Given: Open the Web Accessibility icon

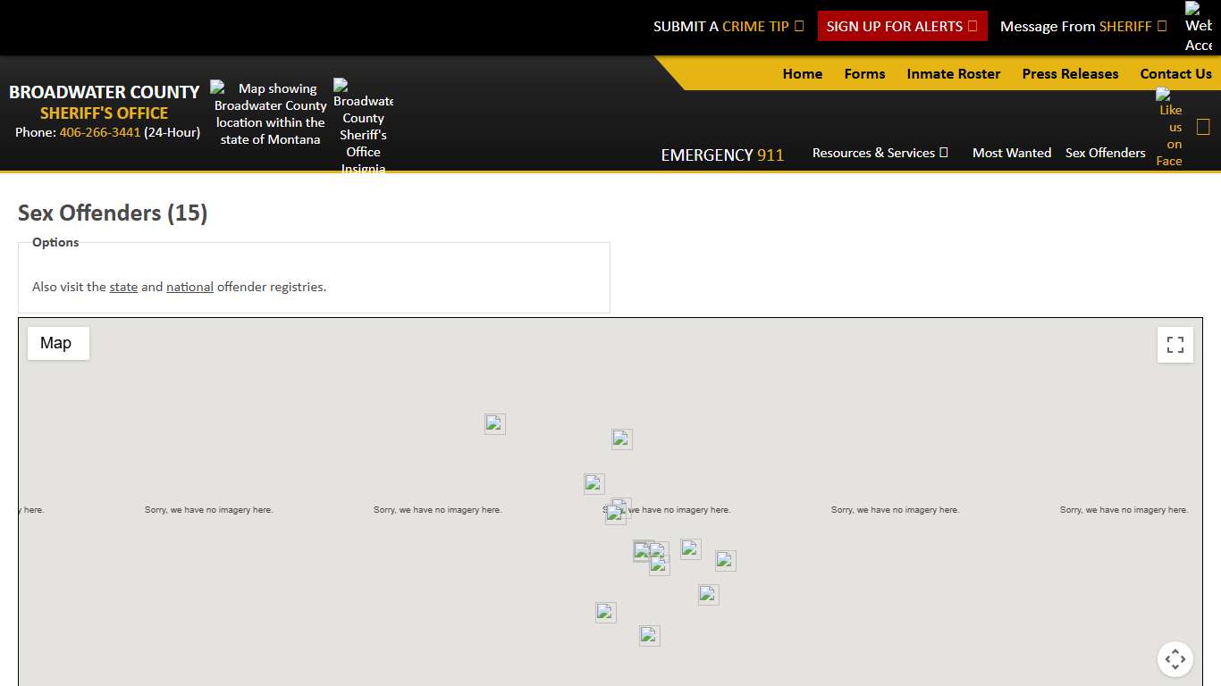Looking at the screenshot, I should pos(1198,27).
